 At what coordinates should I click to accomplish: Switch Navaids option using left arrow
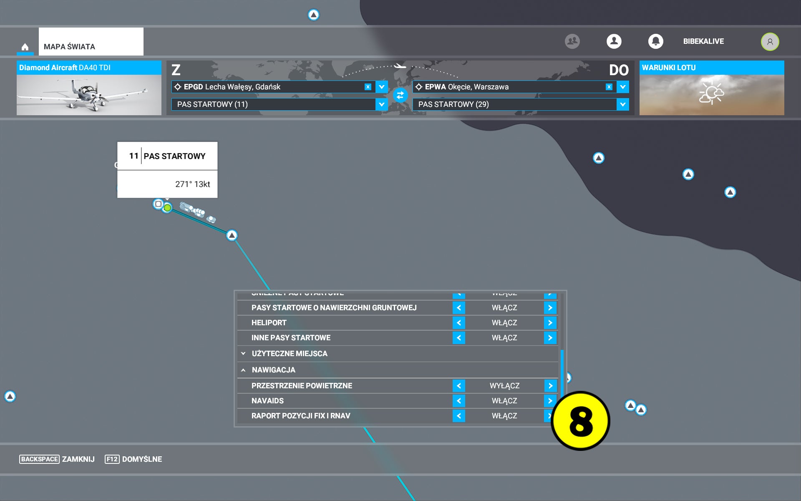[x=458, y=401]
